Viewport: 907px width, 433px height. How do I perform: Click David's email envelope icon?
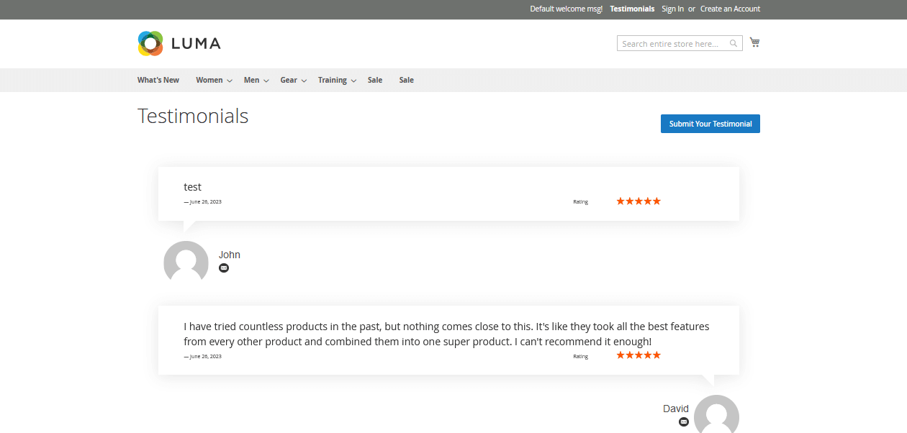click(x=684, y=421)
